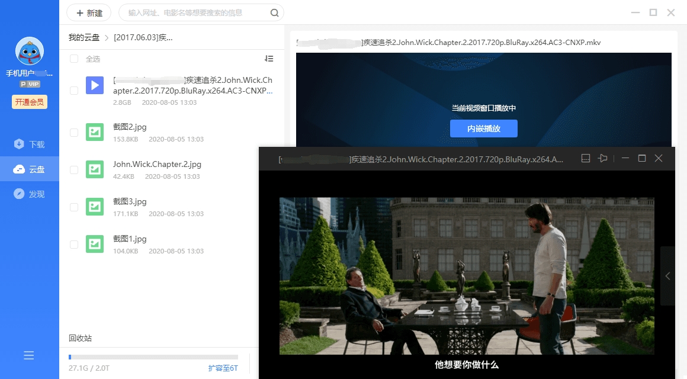Open the hamburger menu at sidebar bottom
Viewport: 687px width, 379px height.
click(x=29, y=355)
